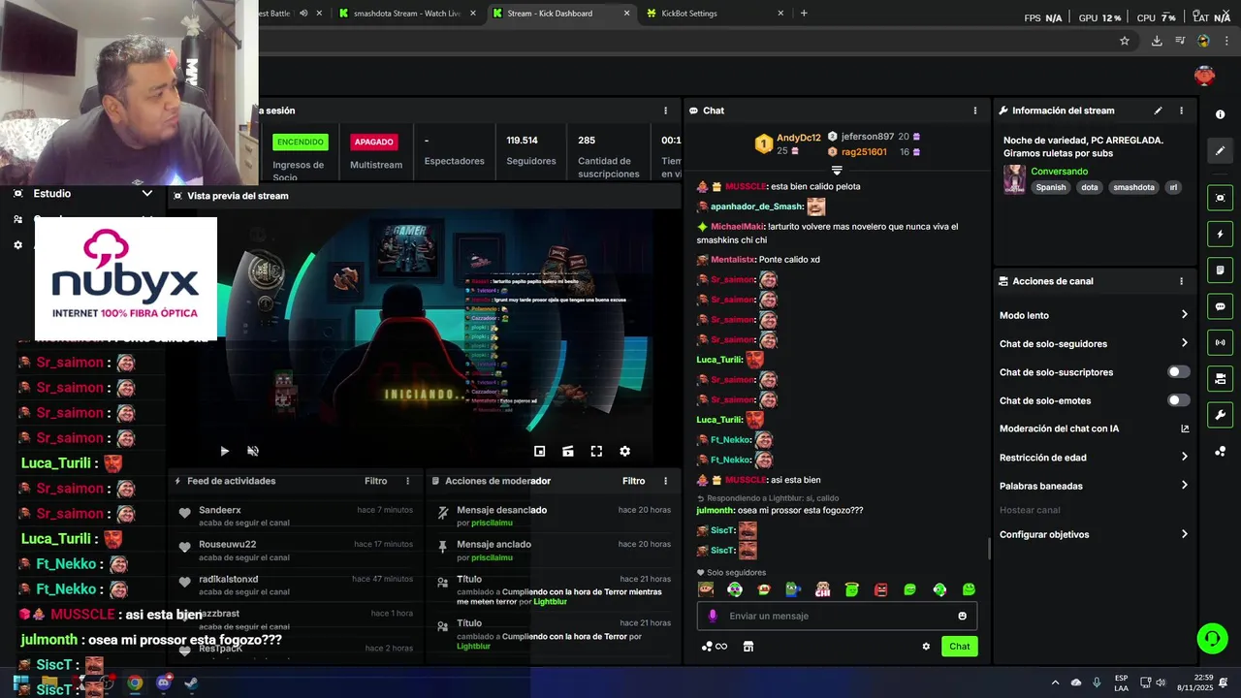Image resolution: width=1241 pixels, height=698 pixels.
Task: Open Moderación del chat con IA
Action: click(x=1094, y=428)
